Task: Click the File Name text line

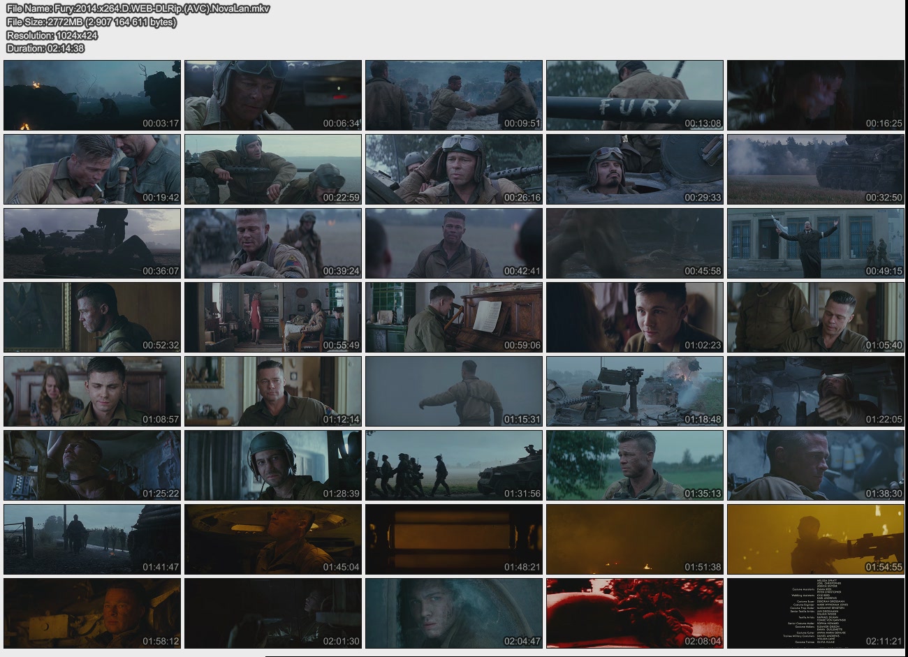Action: pyautogui.click(x=138, y=8)
